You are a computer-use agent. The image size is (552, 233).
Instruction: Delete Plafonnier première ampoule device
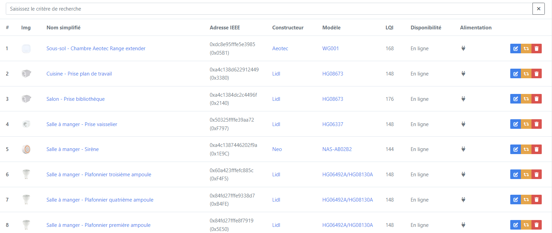click(x=537, y=225)
